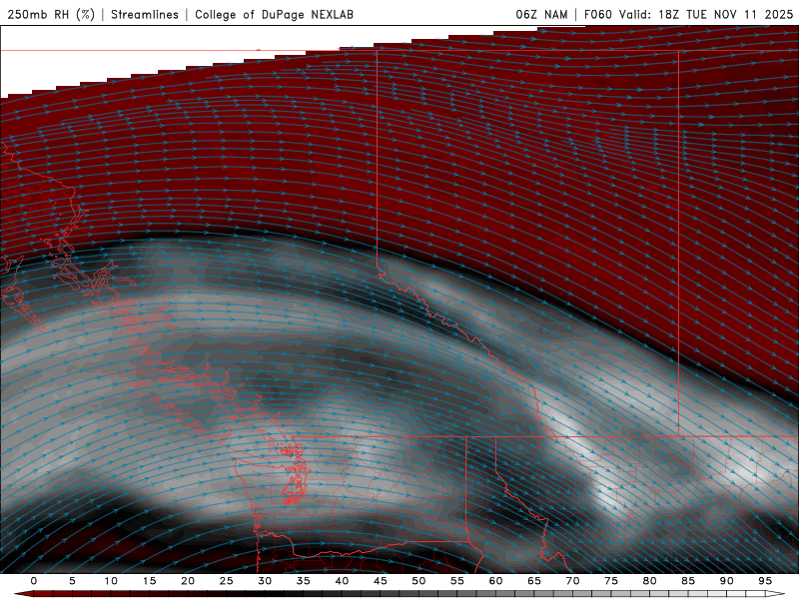Click the "250mb RH (%)" title text
799x599 pixels.
tap(52, 14)
